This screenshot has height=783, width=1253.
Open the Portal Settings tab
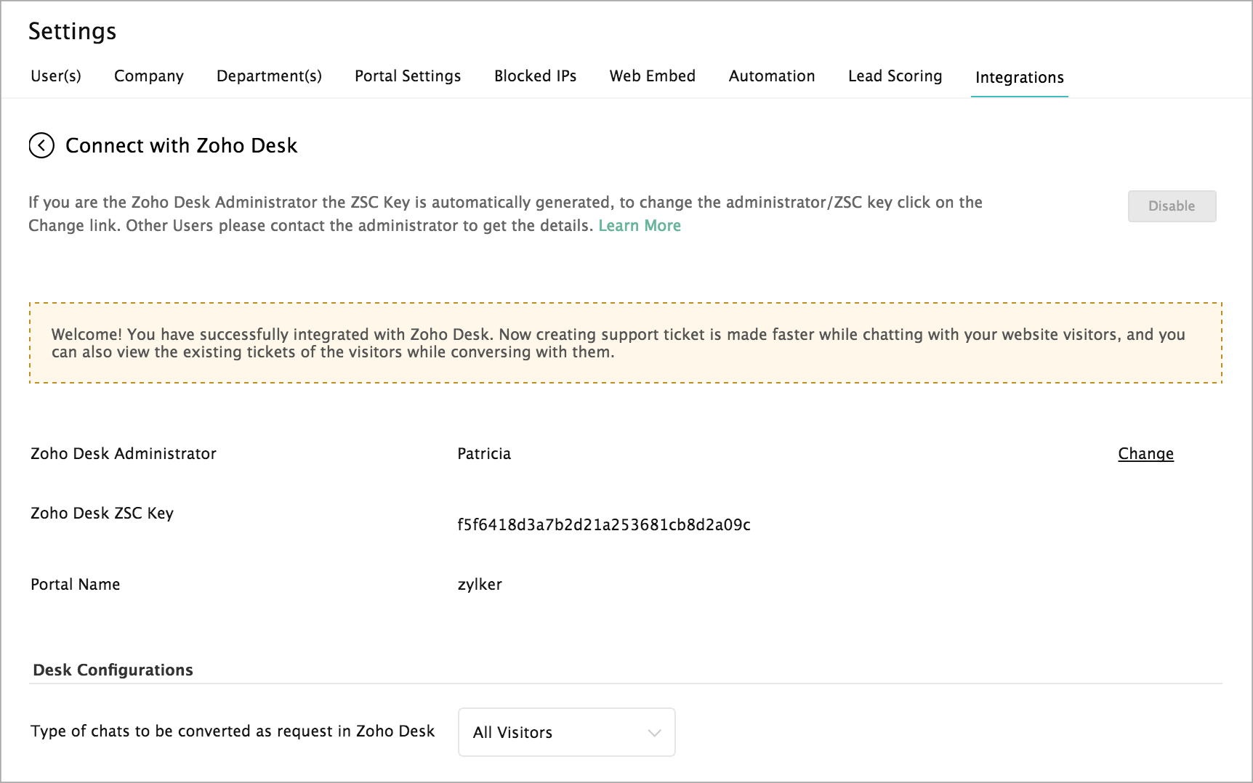[x=408, y=76]
